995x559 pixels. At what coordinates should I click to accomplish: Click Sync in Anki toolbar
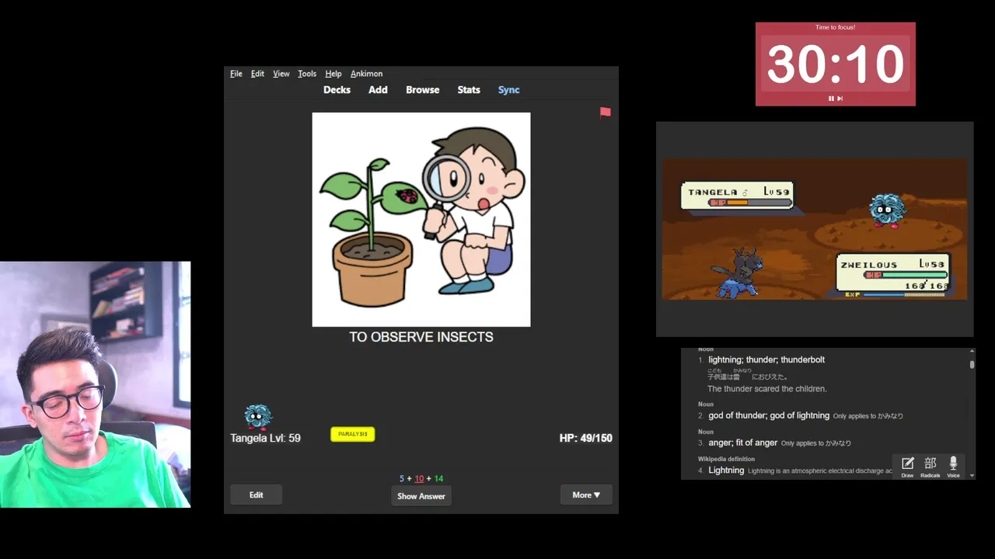[x=508, y=90]
